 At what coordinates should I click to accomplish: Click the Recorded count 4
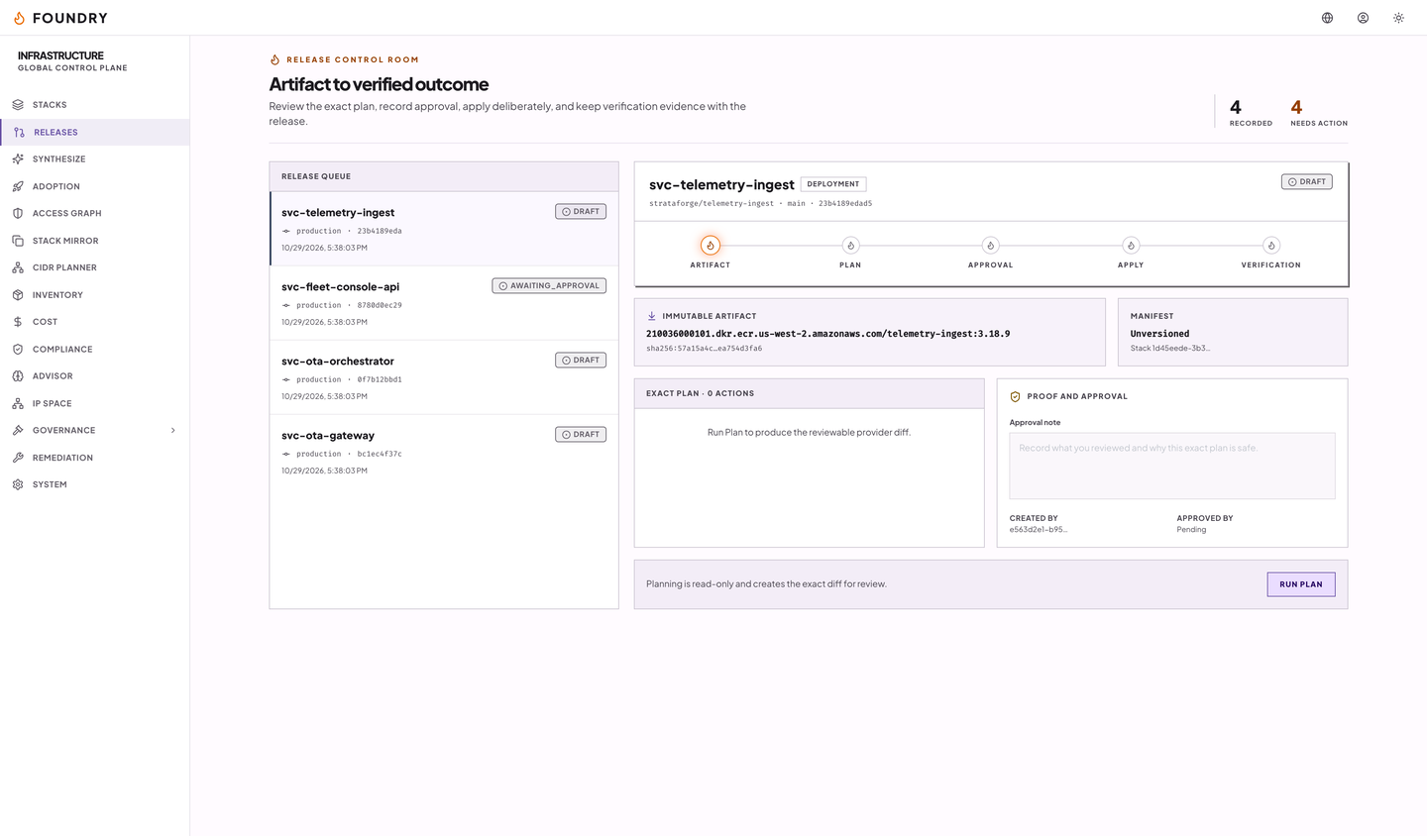(x=1236, y=107)
